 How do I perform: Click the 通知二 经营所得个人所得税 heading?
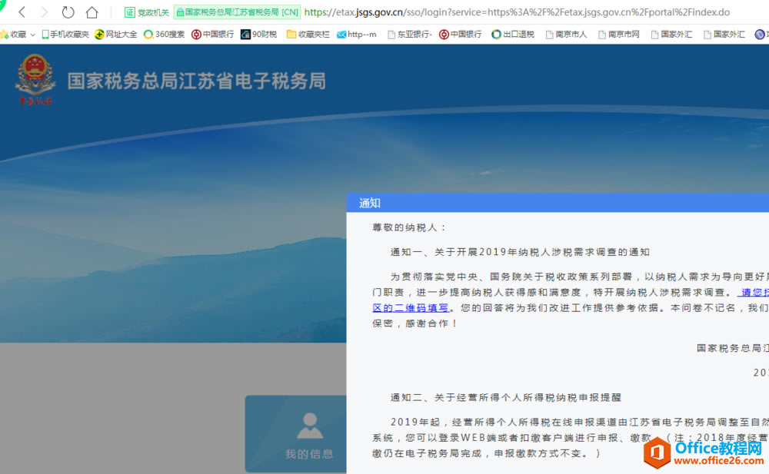[506, 397]
